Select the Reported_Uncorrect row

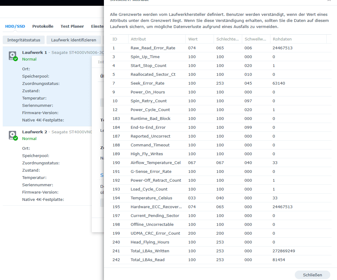tap(221, 136)
